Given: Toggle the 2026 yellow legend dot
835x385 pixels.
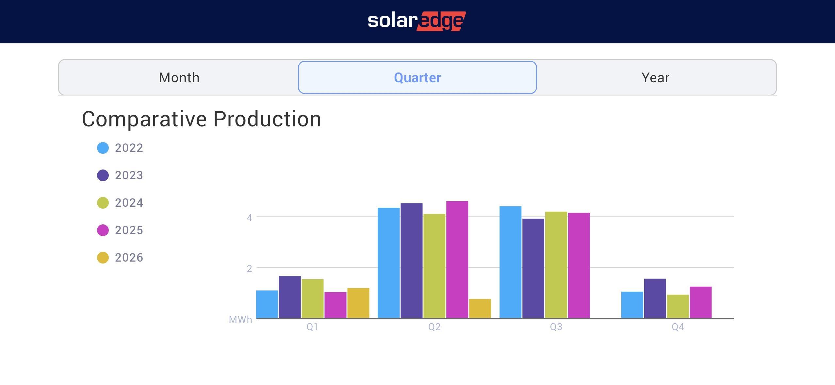Looking at the screenshot, I should pos(103,258).
